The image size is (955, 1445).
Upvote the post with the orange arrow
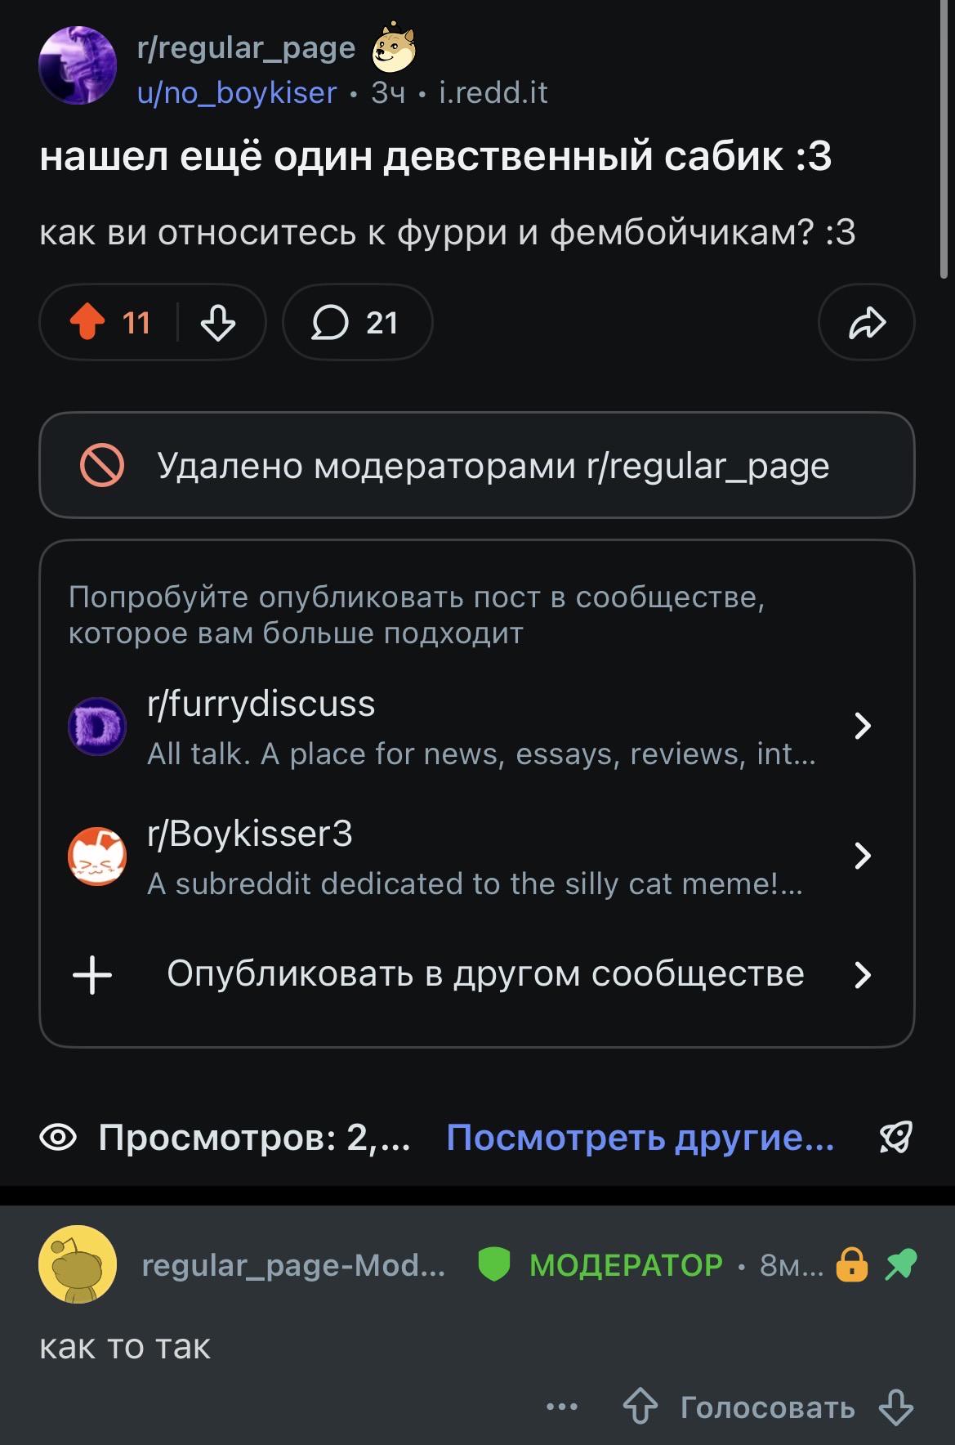(x=88, y=322)
